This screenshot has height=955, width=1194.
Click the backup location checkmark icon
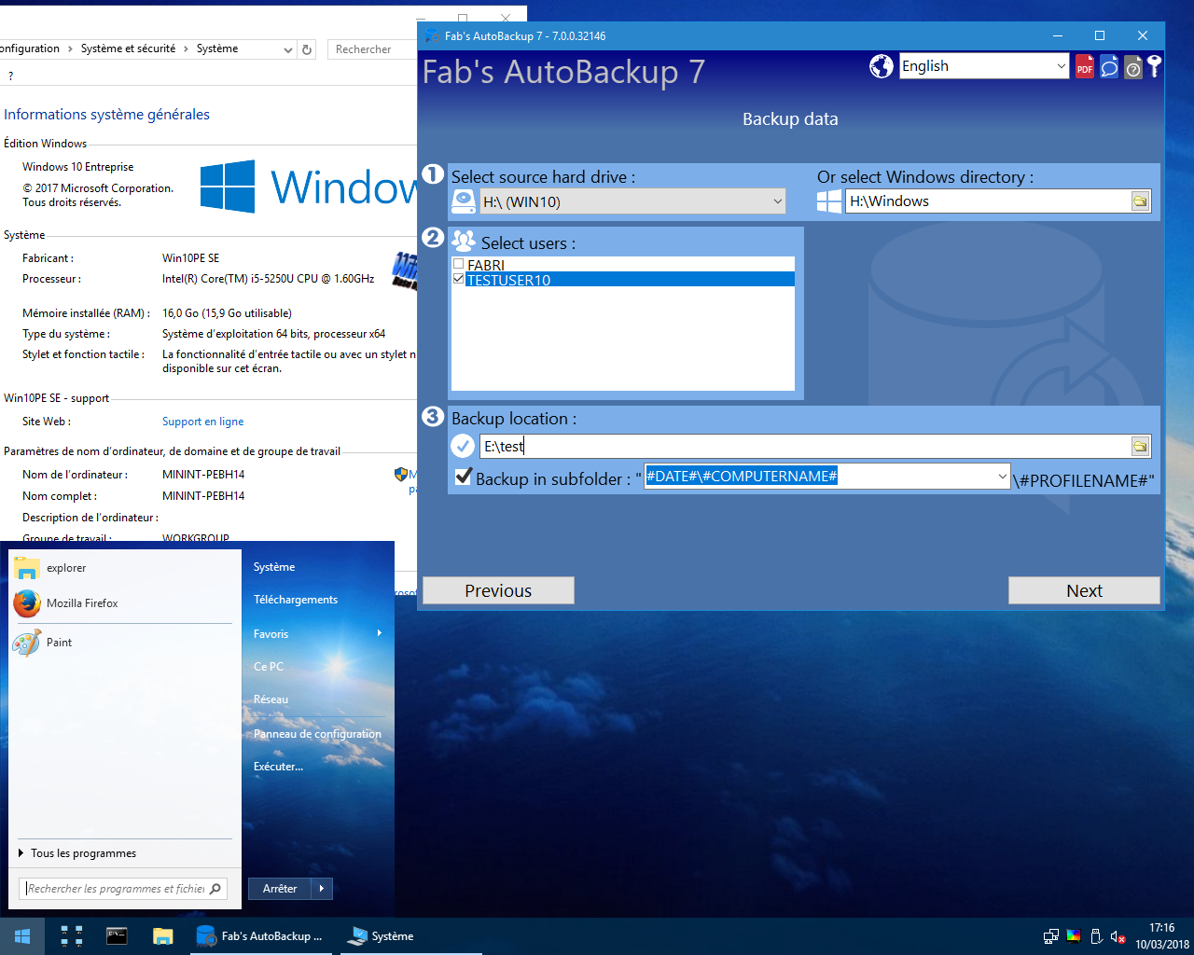[x=463, y=446]
